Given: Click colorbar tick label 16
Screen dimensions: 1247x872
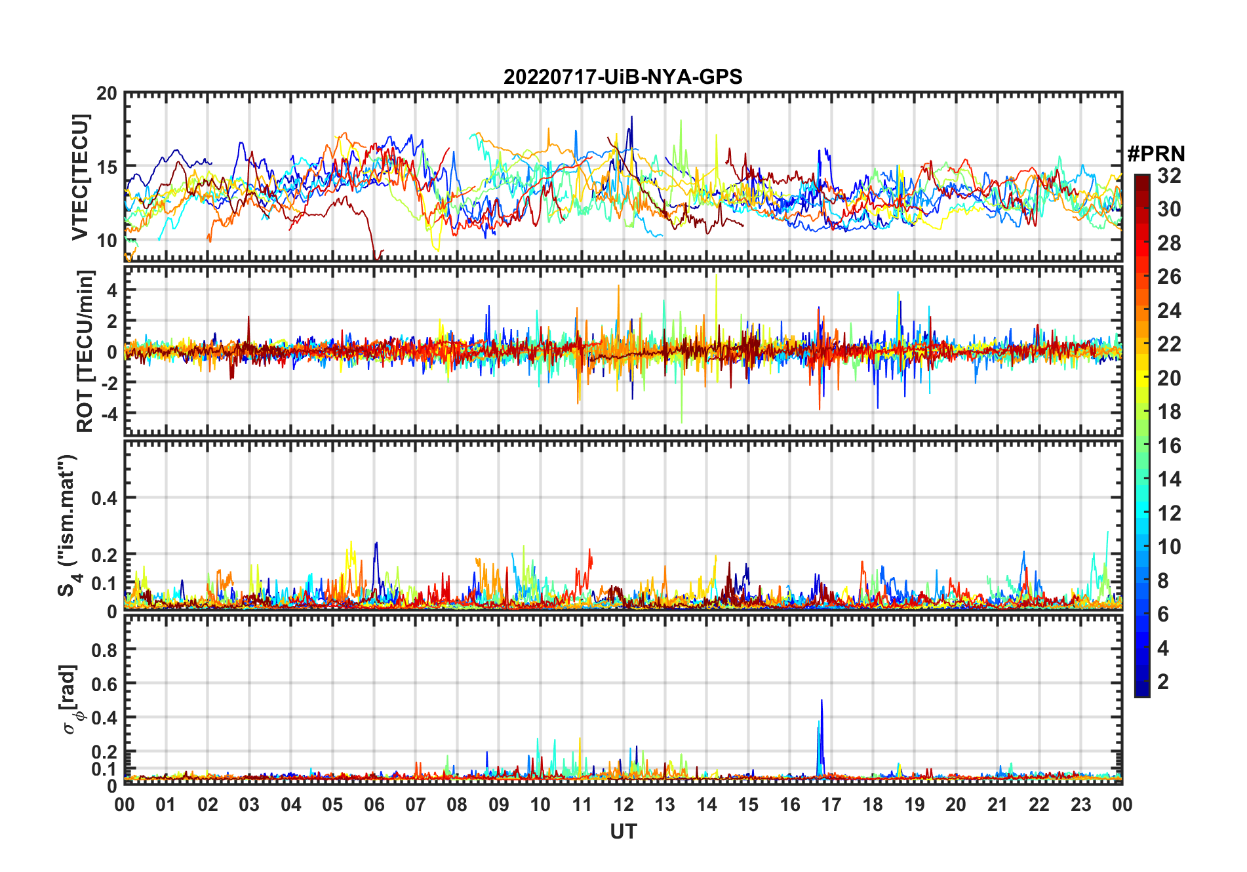Looking at the screenshot, I should tap(1169, 446).
